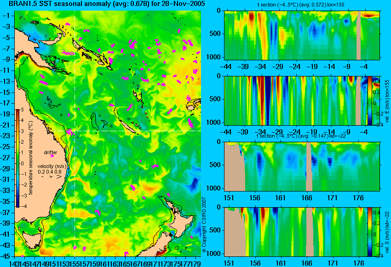Screen dimensions: 391x267
Task: Click the temperature seasonal anomaly legend label
Action: click(31, 158)
